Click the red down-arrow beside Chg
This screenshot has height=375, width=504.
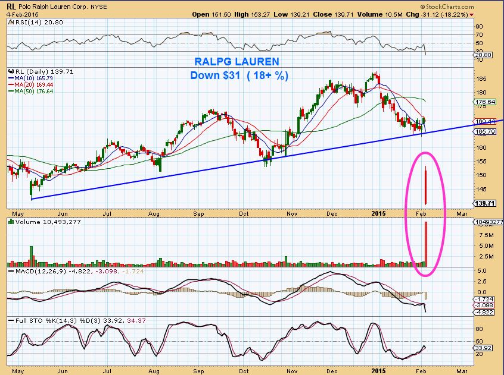tap(471, 15)
